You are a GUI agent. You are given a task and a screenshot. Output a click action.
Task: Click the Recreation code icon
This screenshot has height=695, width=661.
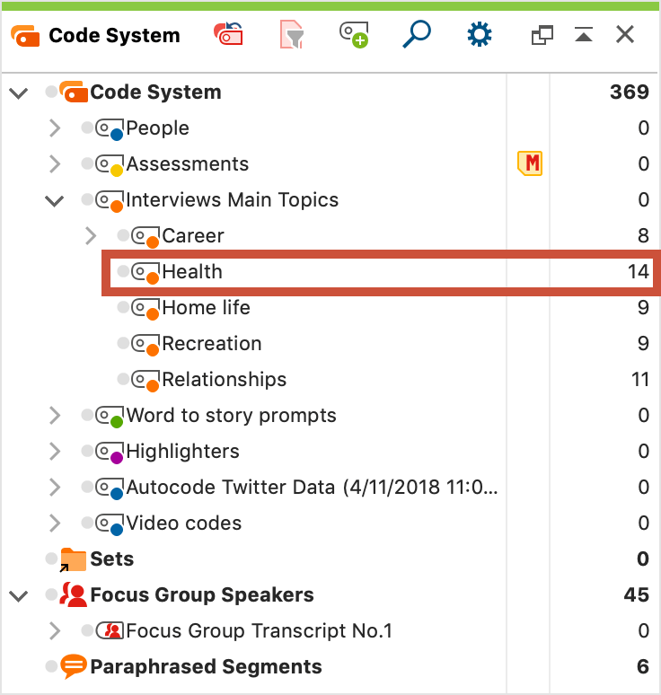[145, 345]
